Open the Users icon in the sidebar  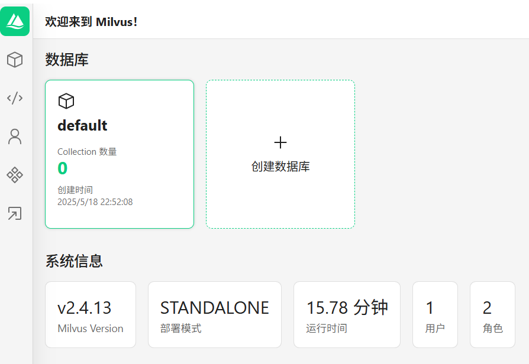[x=15, y=136]
